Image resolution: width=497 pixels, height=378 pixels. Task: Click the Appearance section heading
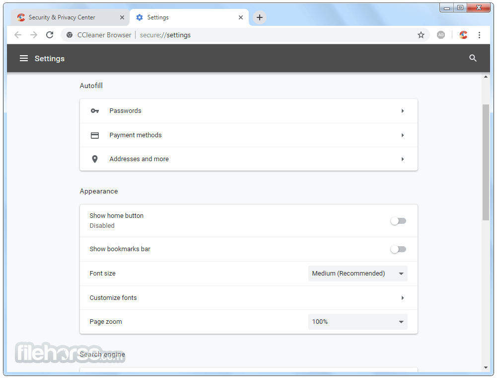(99, 191)
